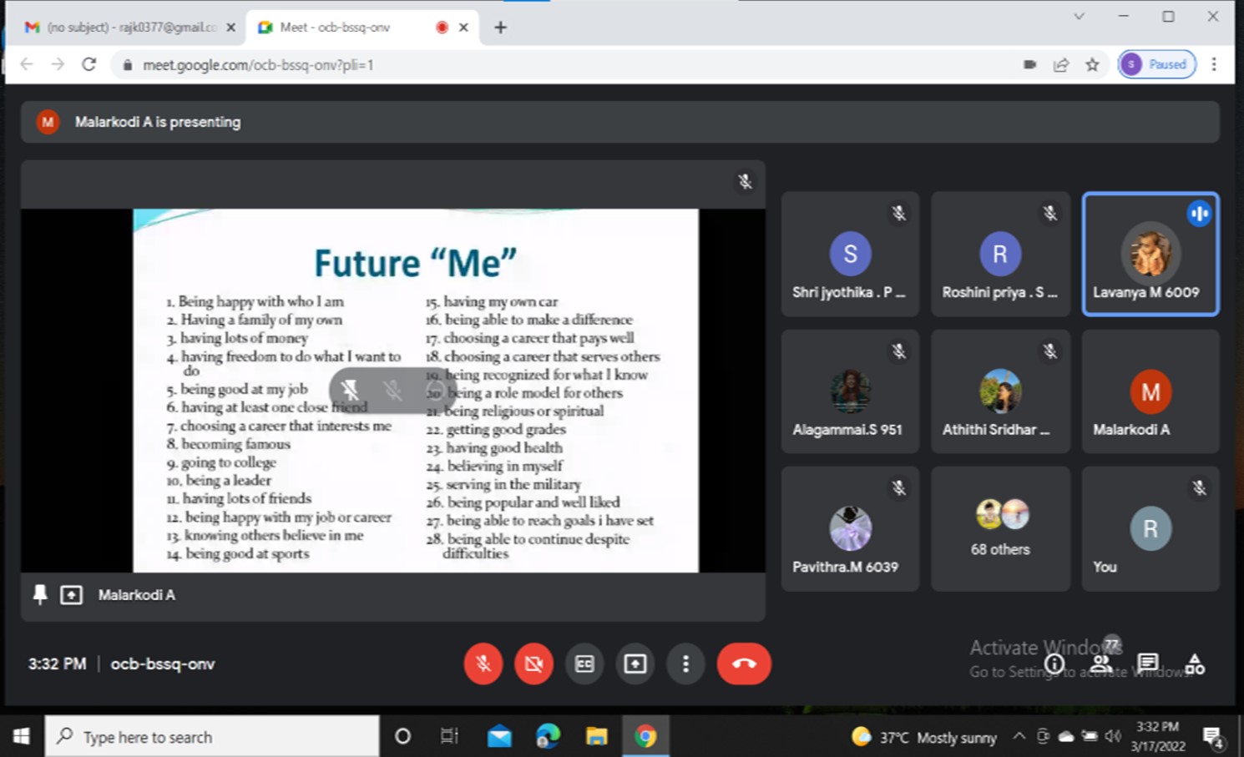Click the Windows taskbar search box

click(213, 736)
